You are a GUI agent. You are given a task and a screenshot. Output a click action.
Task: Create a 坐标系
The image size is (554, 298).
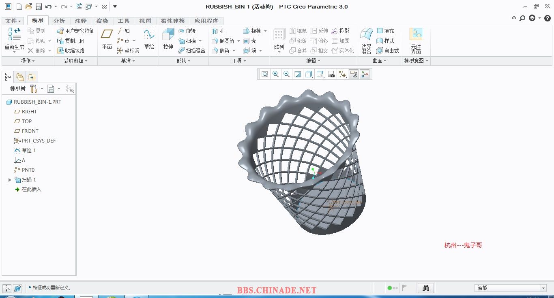[128, 51]
